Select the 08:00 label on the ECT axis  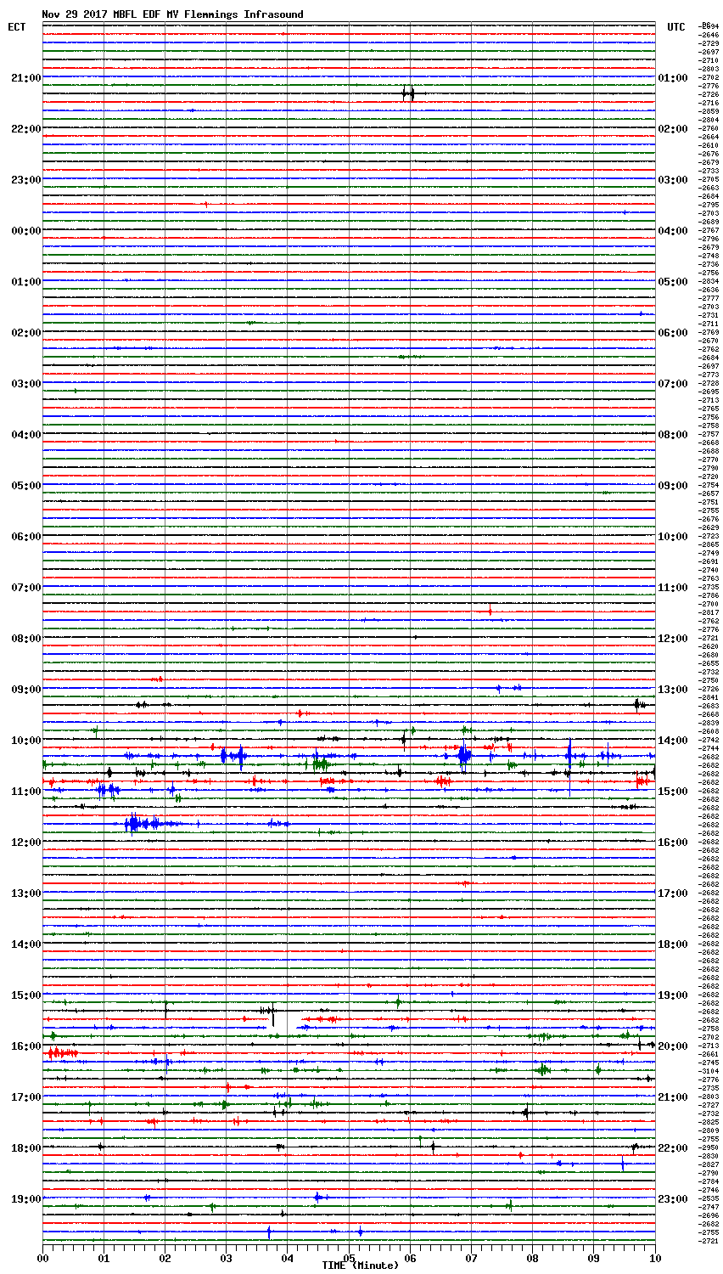click(x=25, y=639)
